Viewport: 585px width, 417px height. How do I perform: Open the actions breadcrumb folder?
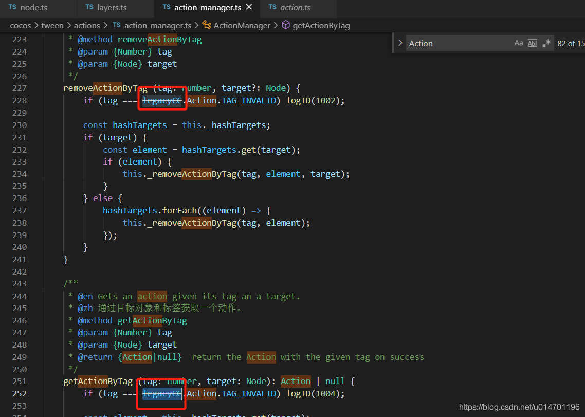point(87,26)
